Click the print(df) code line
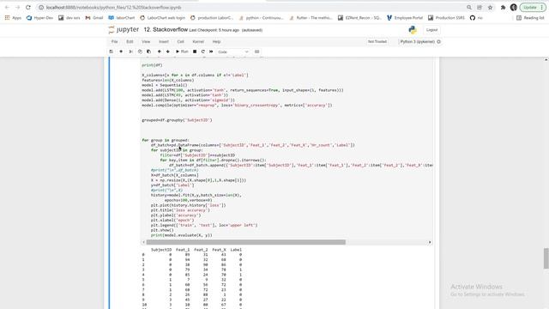This screenshot has width=549, height=309. (152, 65)
